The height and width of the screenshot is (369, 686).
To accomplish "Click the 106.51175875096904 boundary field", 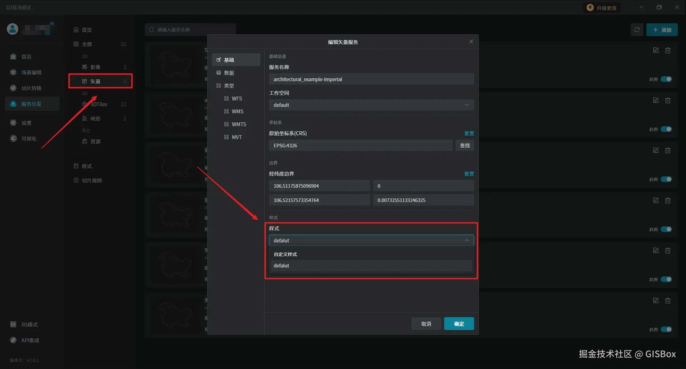I will click(319, 186).
